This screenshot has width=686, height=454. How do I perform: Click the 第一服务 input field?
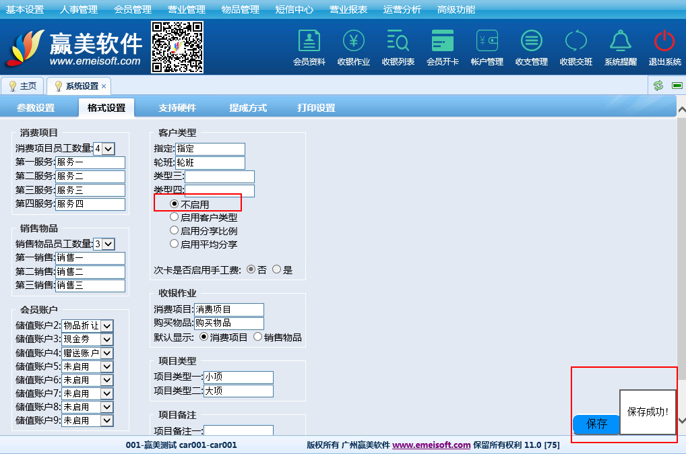(x=90, y=162)
